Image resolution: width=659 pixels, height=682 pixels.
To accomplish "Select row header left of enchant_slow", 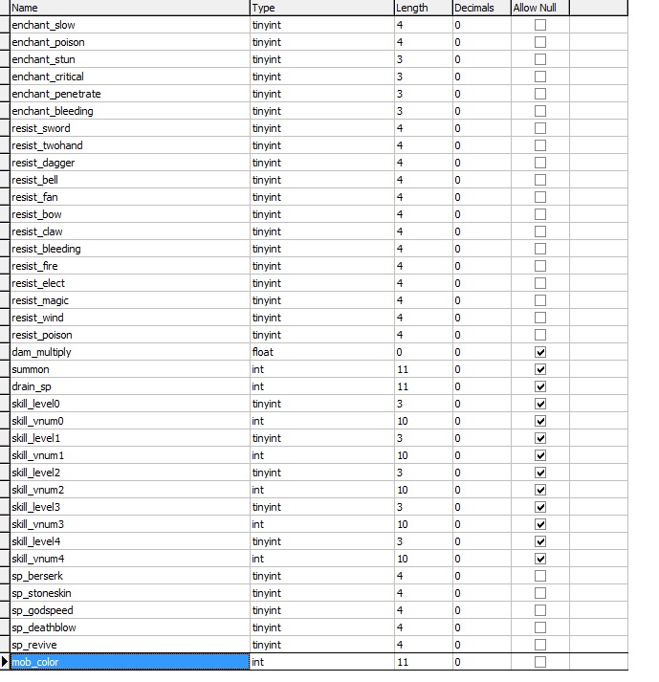I will point(5,25).
